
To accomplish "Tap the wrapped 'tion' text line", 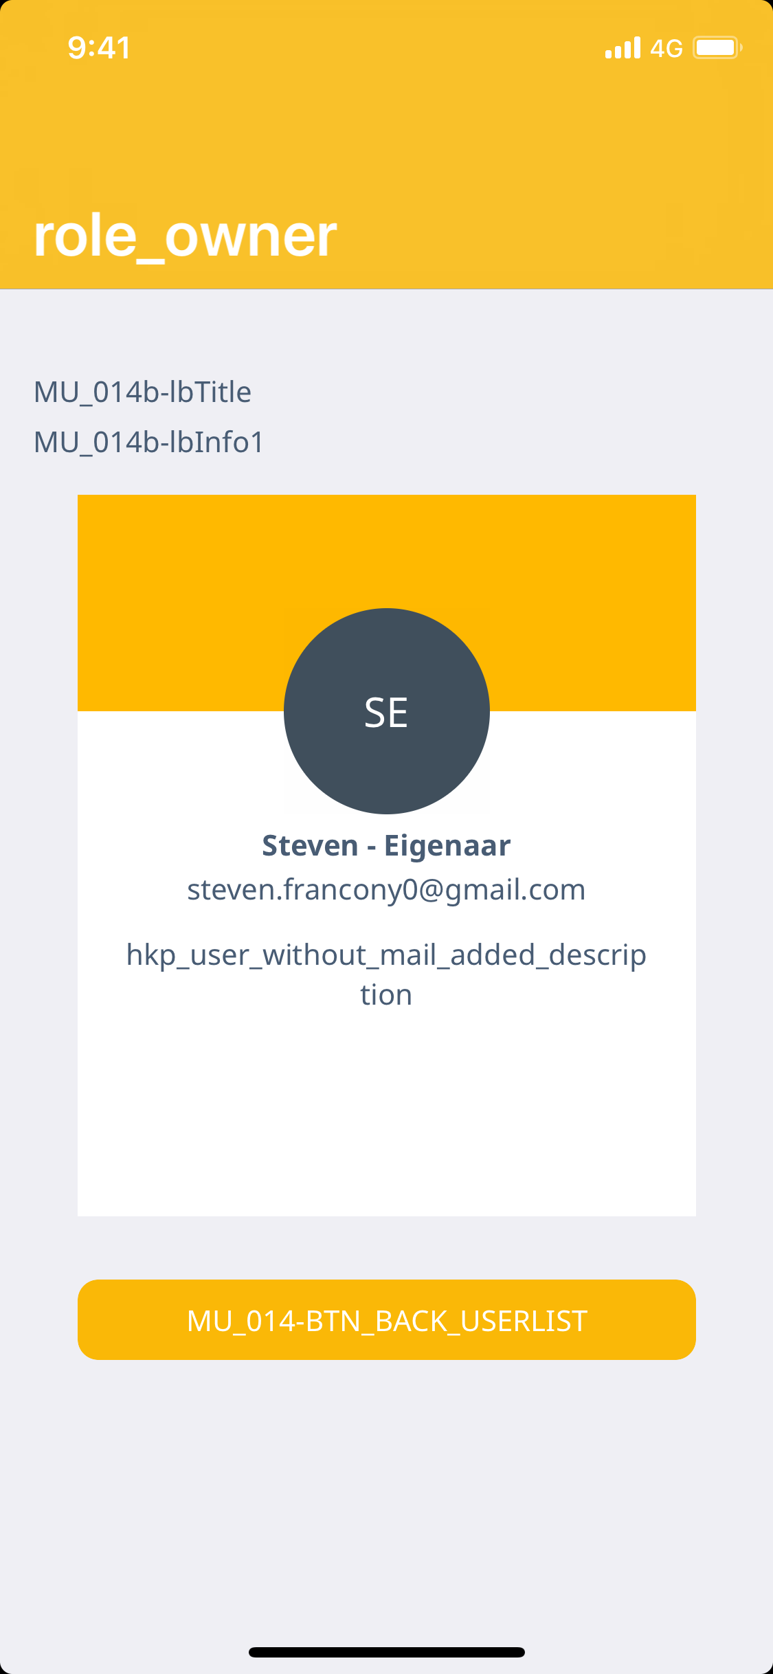I will coord(386,994).
